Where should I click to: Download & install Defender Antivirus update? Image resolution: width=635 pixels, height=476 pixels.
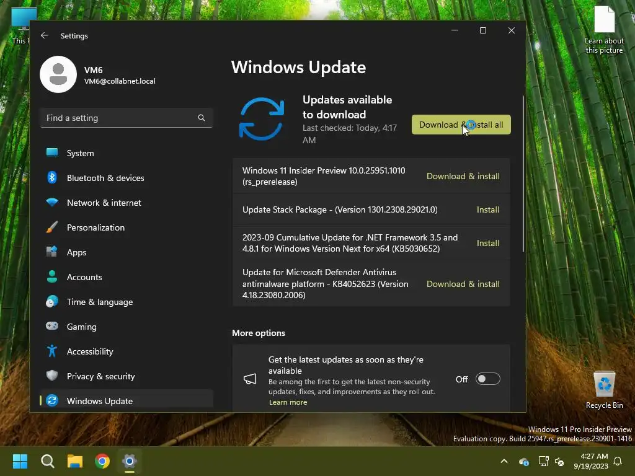(x=463, y=284)
